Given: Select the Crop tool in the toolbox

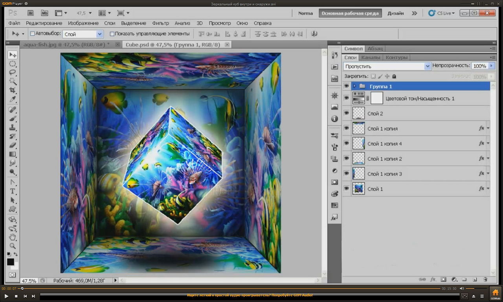Looking at the screenshot, I should pyautogui.click(x=13, y=91).
